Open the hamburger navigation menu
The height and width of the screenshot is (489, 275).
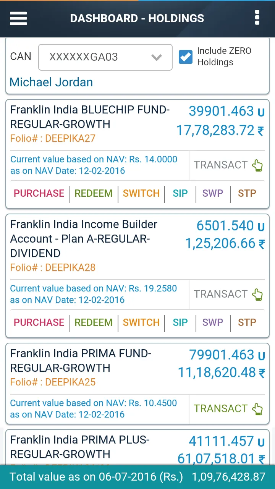pyautogui.click(x=18, y=18)
